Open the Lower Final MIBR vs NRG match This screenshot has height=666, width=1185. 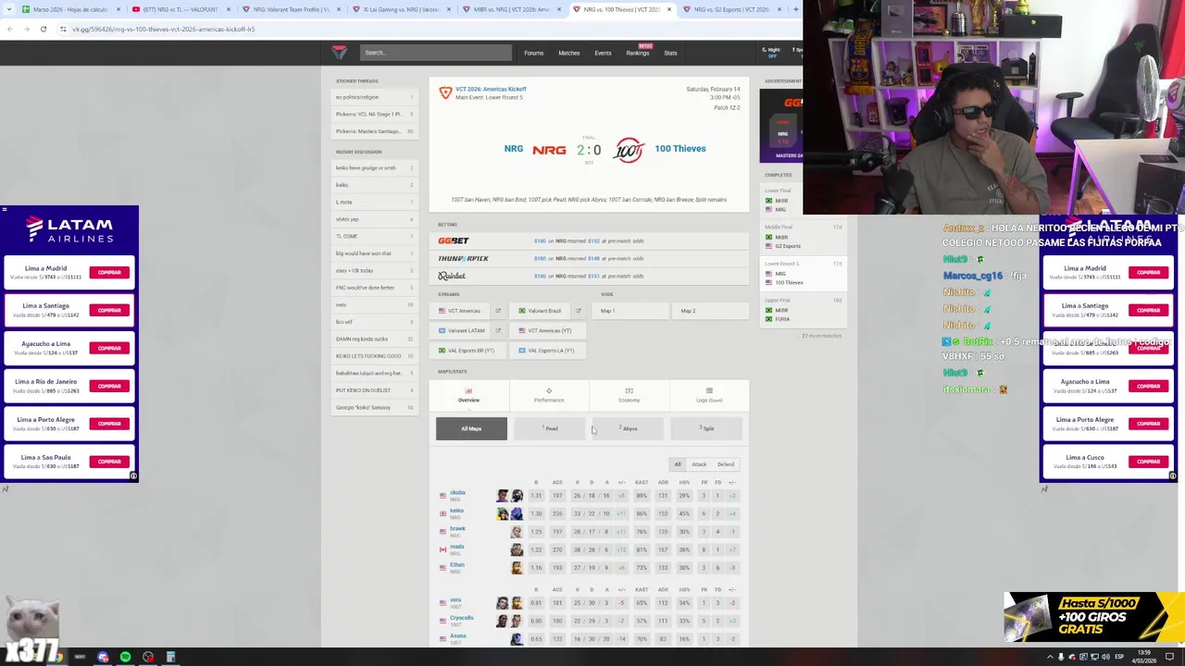coord(804,201)
